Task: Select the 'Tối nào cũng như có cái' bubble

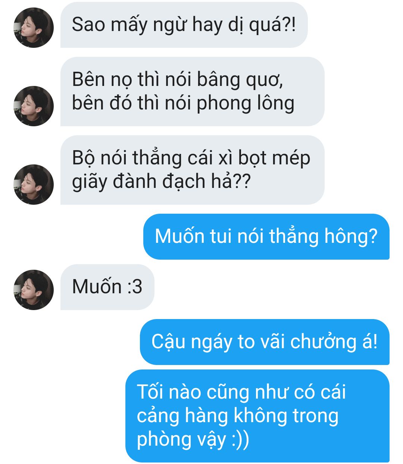Action: point(257,416)
